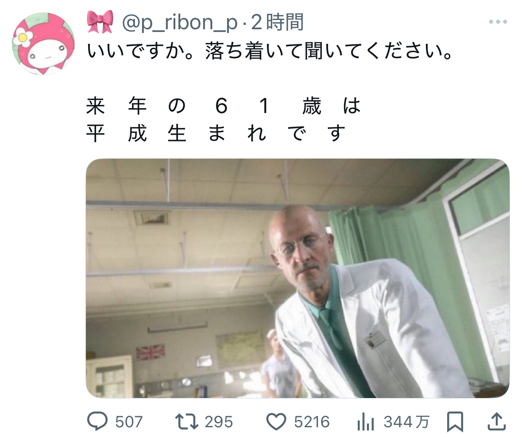
Task: Open the reply speech bubble icon
Action: pos(97,421)
